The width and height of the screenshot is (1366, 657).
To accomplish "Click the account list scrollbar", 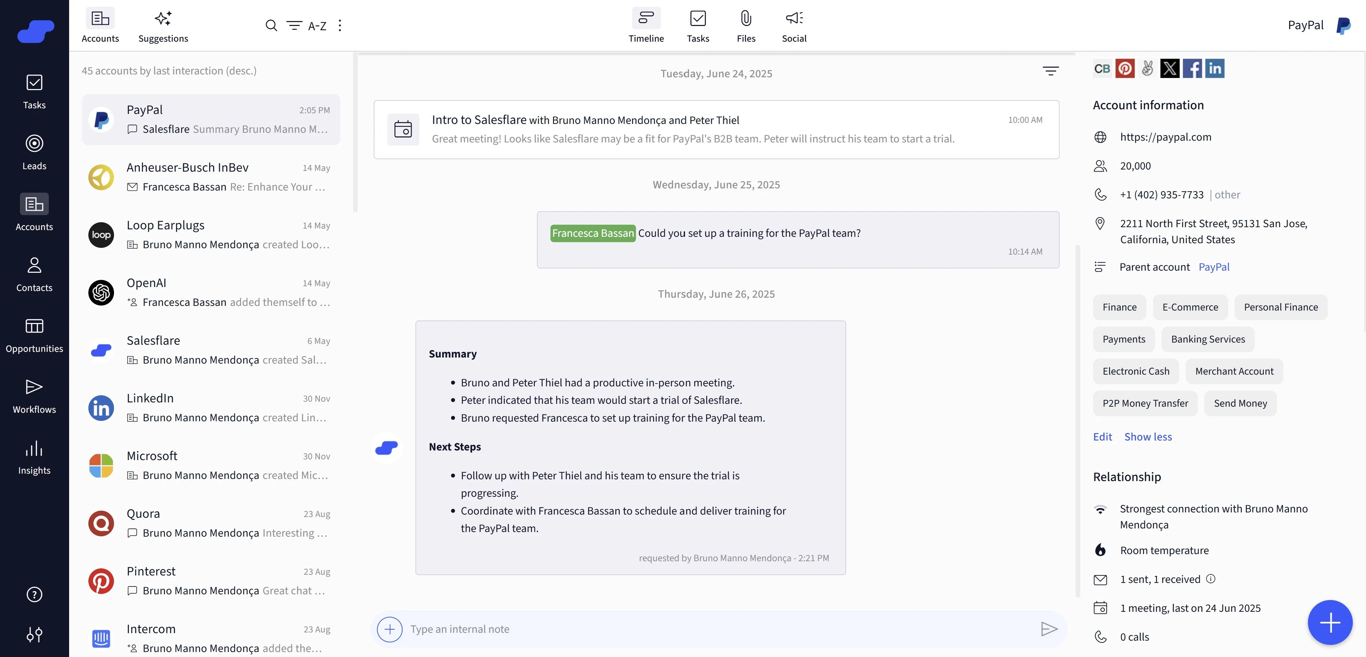I will 355,132.
